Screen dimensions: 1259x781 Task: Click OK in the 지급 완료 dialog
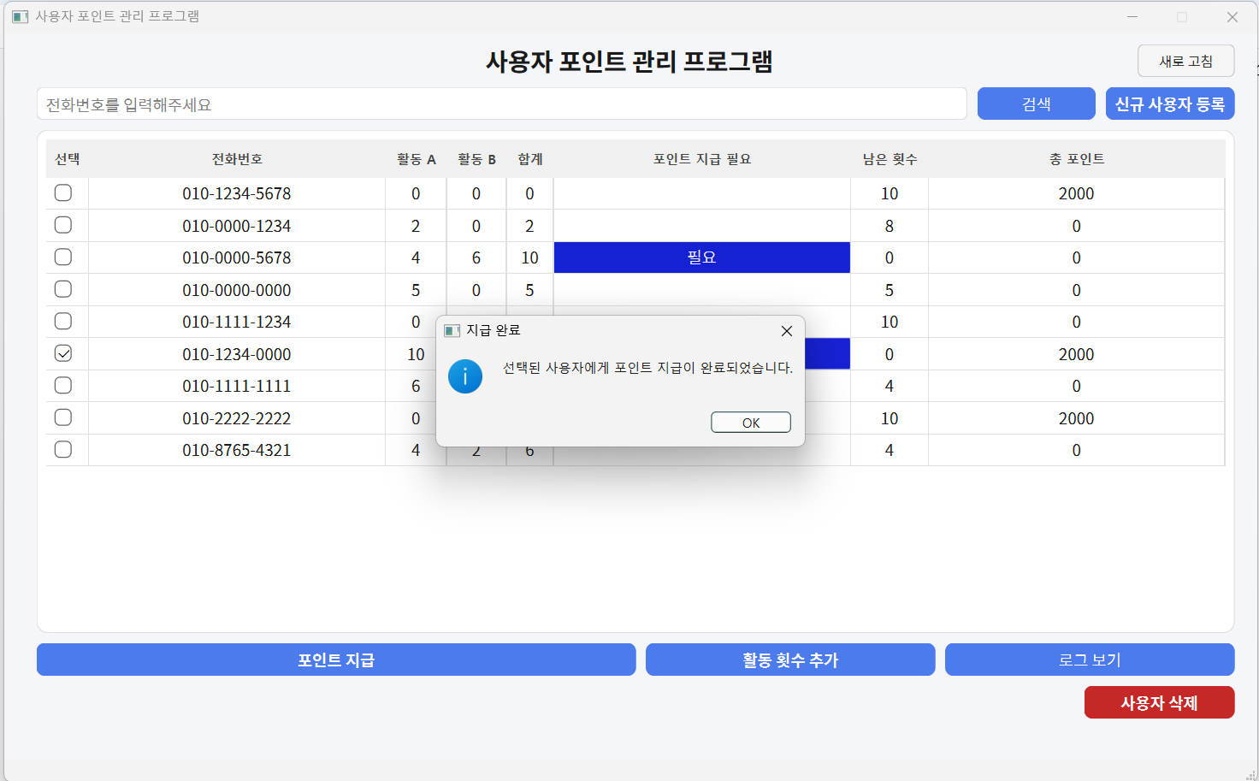(x=750, y=423)
